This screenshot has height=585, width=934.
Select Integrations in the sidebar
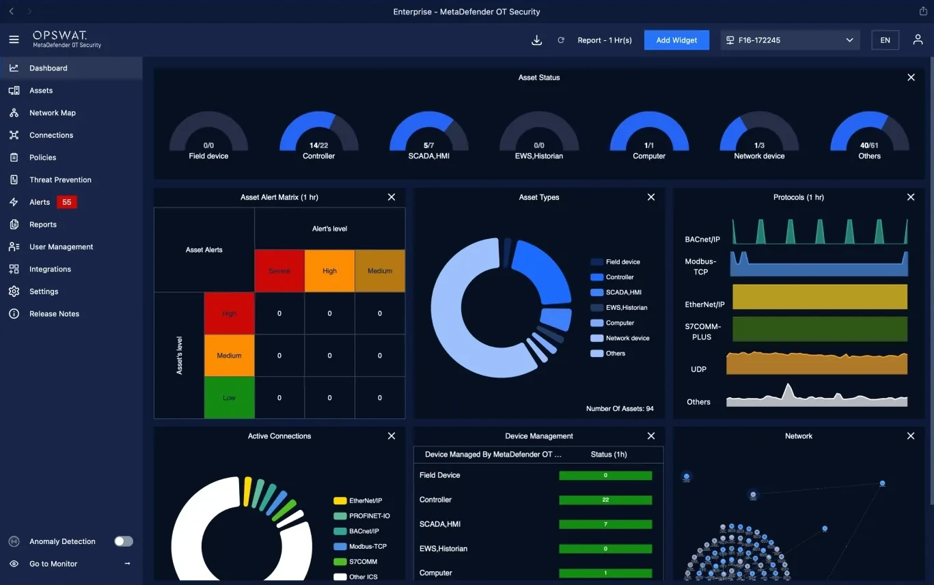click(x=71, y=269)
